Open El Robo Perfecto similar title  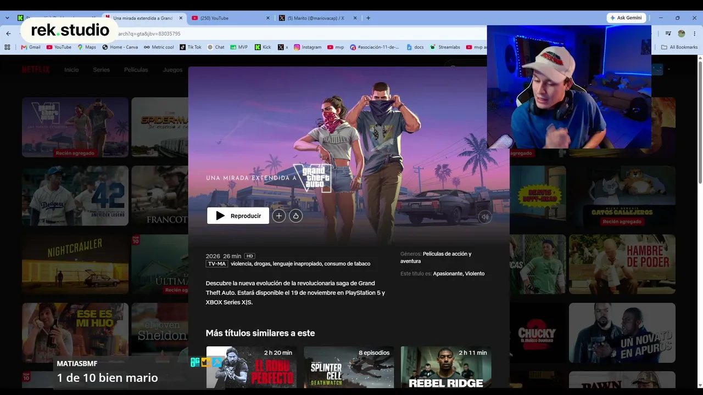tap(252, 367)
